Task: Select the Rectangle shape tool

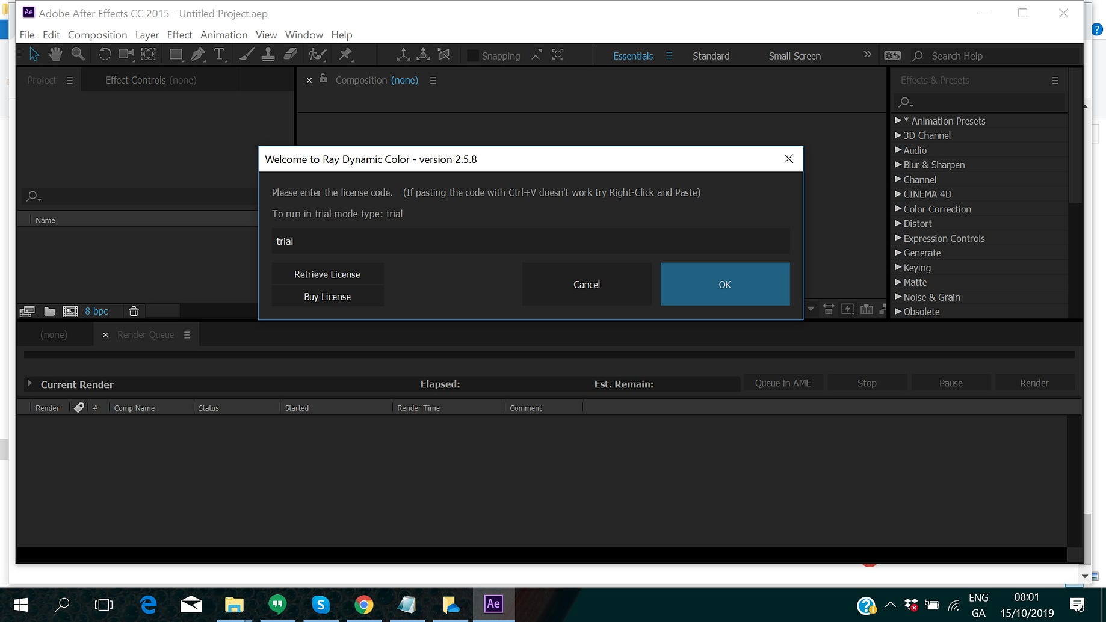Action: 176,55
